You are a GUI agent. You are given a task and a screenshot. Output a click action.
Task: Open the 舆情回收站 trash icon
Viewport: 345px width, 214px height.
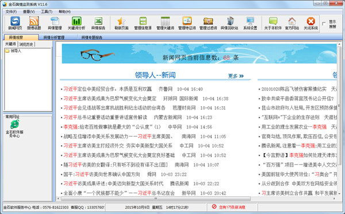click(229, 23)
